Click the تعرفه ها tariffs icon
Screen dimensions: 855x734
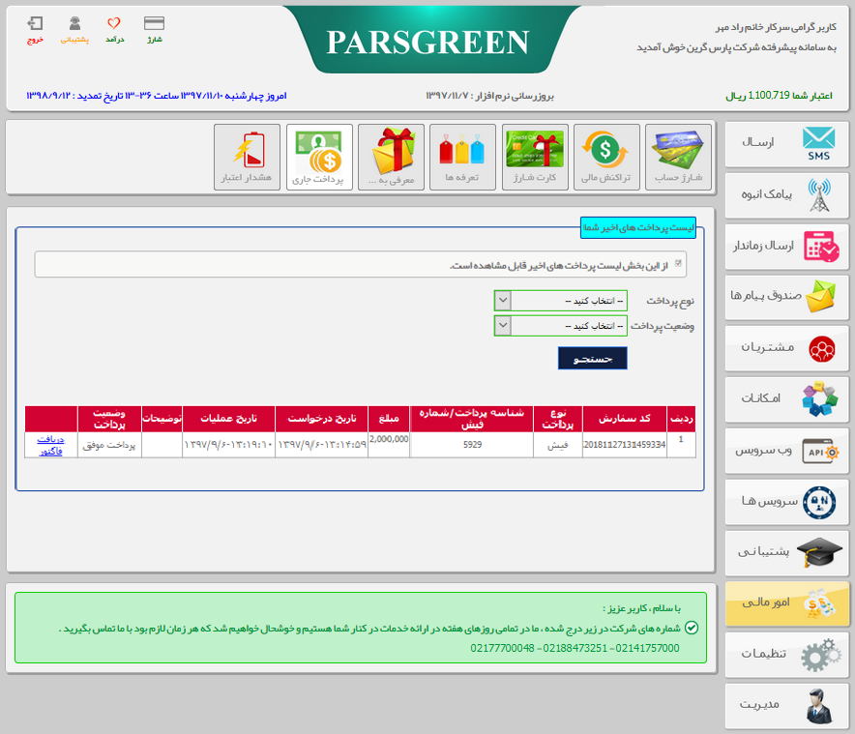[x=463, y=157]
